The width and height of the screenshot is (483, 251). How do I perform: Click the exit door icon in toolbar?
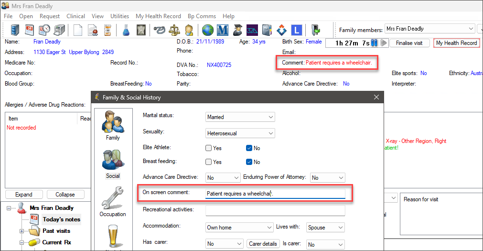point(315,30)
